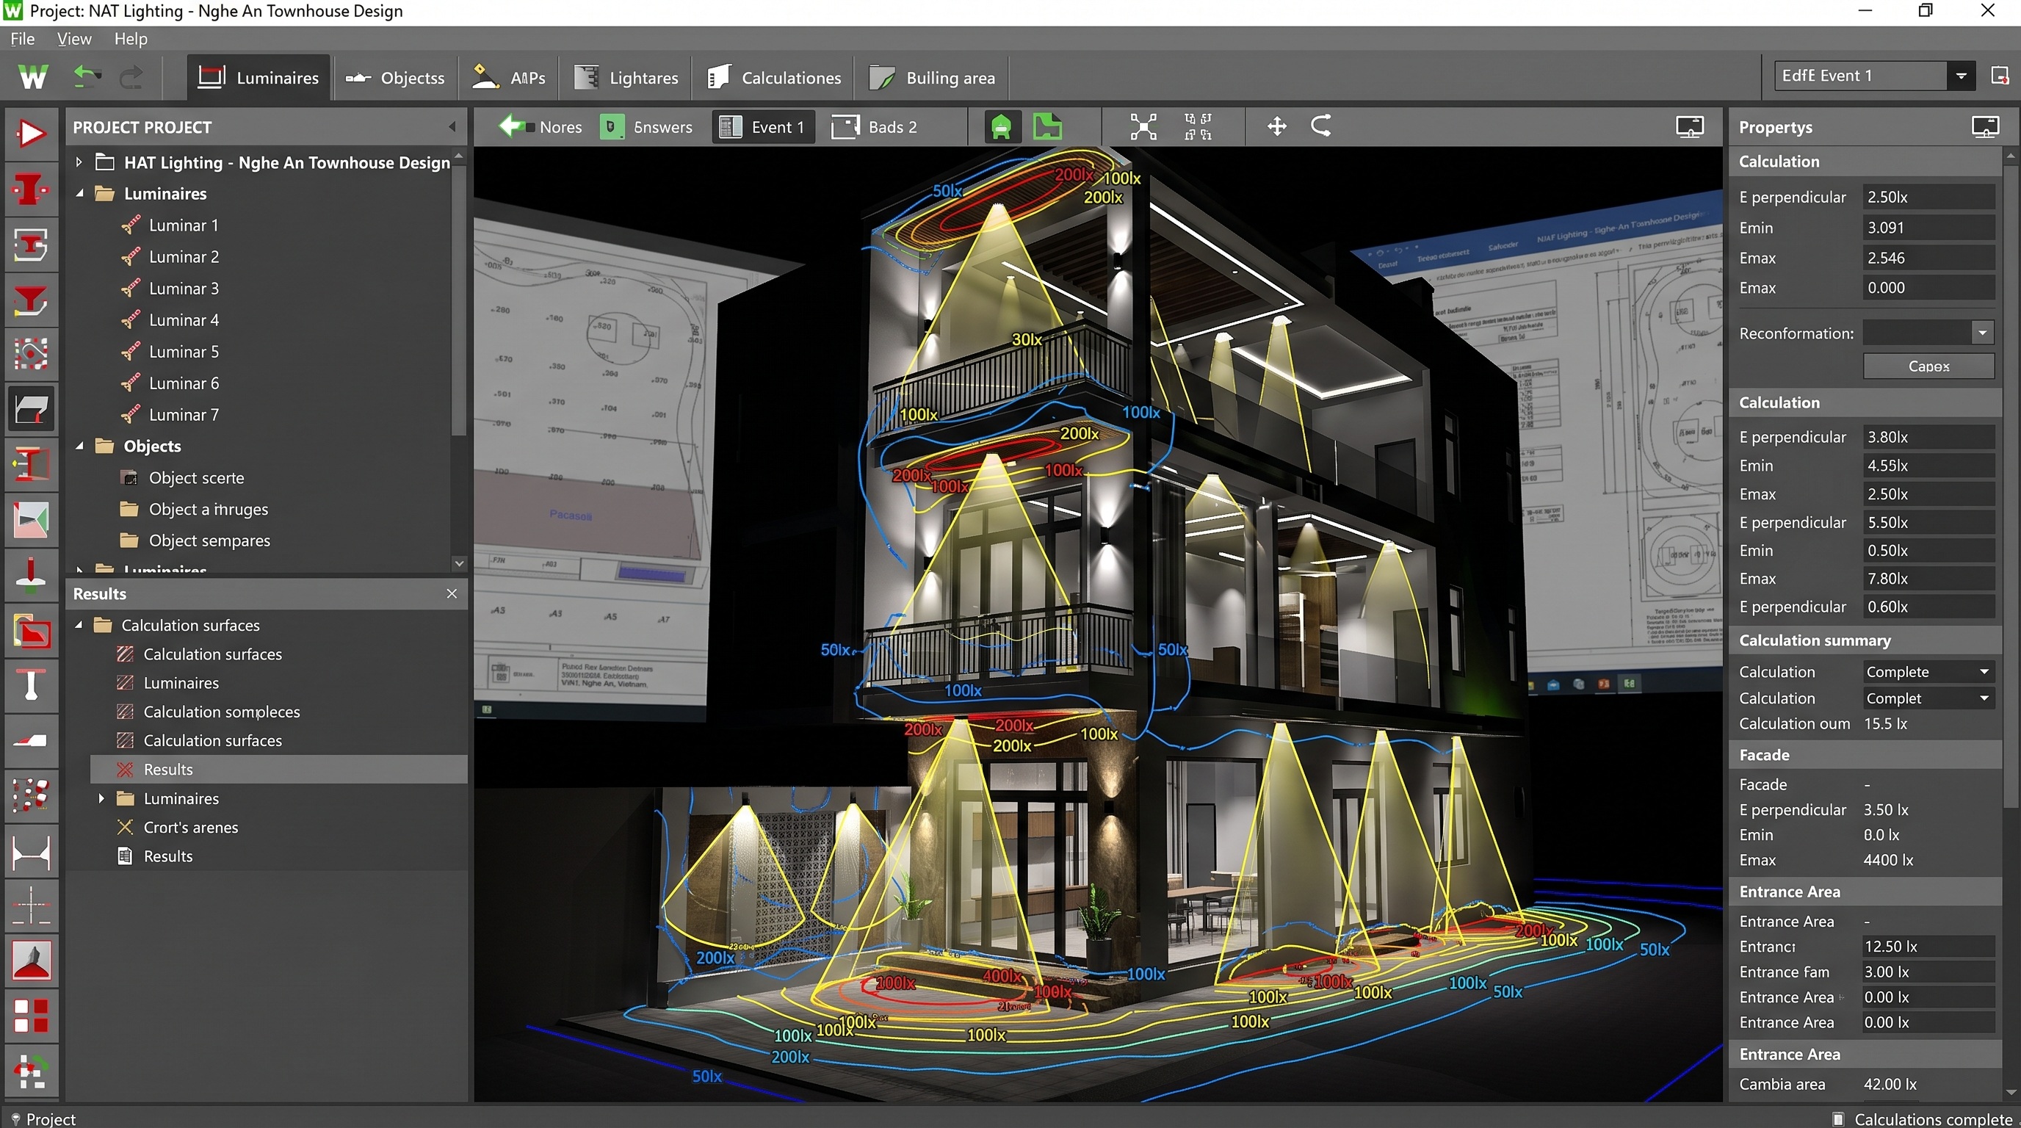This screenshot has height=1128, width=2021.
Task: Click the move arrows icon in viewport toolbar
Action: point(1276,126)
